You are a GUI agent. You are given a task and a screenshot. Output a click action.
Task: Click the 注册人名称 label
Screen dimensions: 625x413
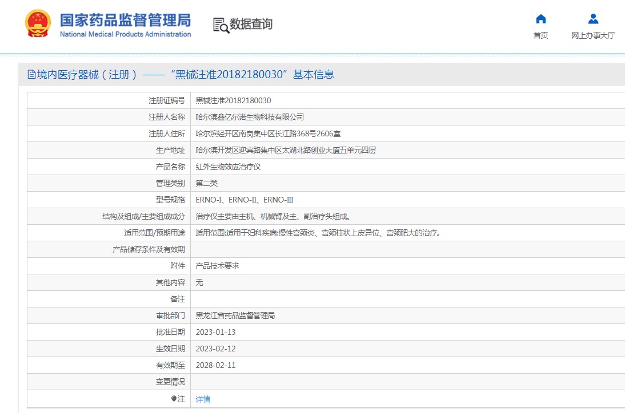[x=167, y=117]
